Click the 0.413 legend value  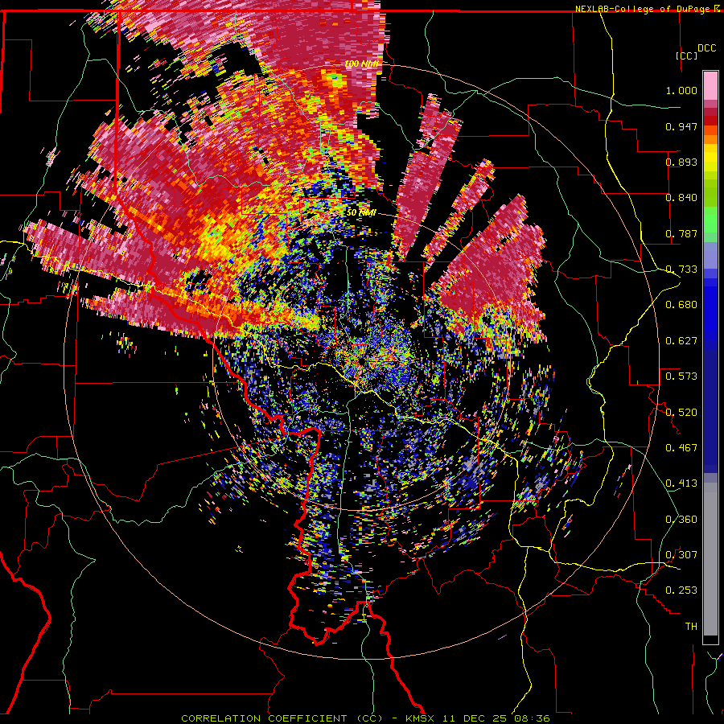[x=681, y=483]
